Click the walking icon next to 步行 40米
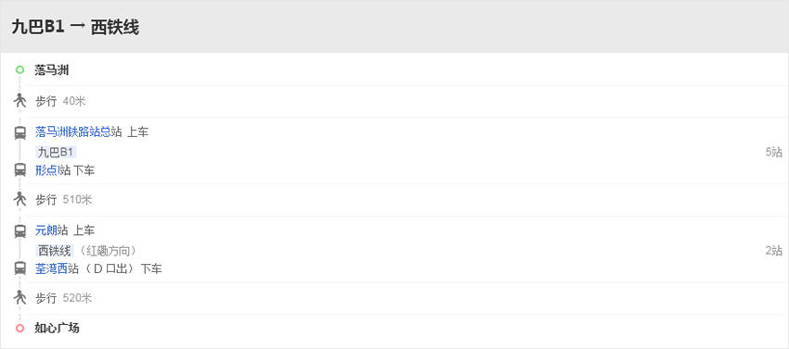Image resolution: width=789 pixels, height=349 pixels. point(20,101)
